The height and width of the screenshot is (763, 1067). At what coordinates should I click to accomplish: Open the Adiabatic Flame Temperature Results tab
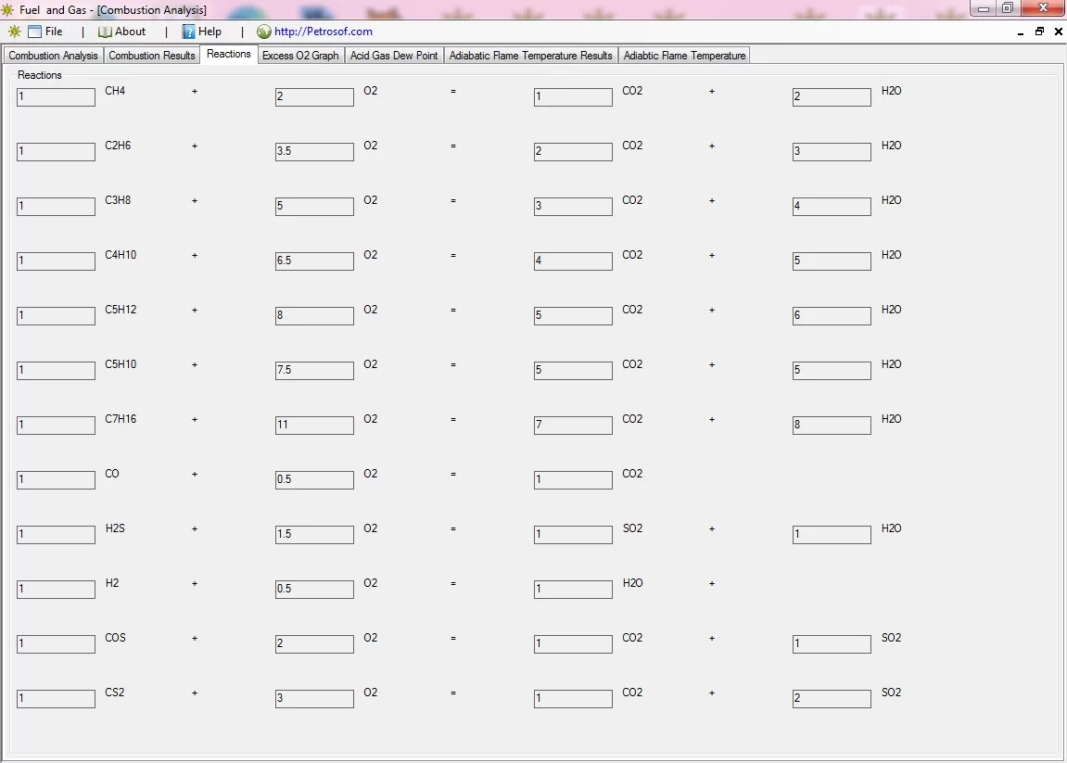(x=530, y=55)
